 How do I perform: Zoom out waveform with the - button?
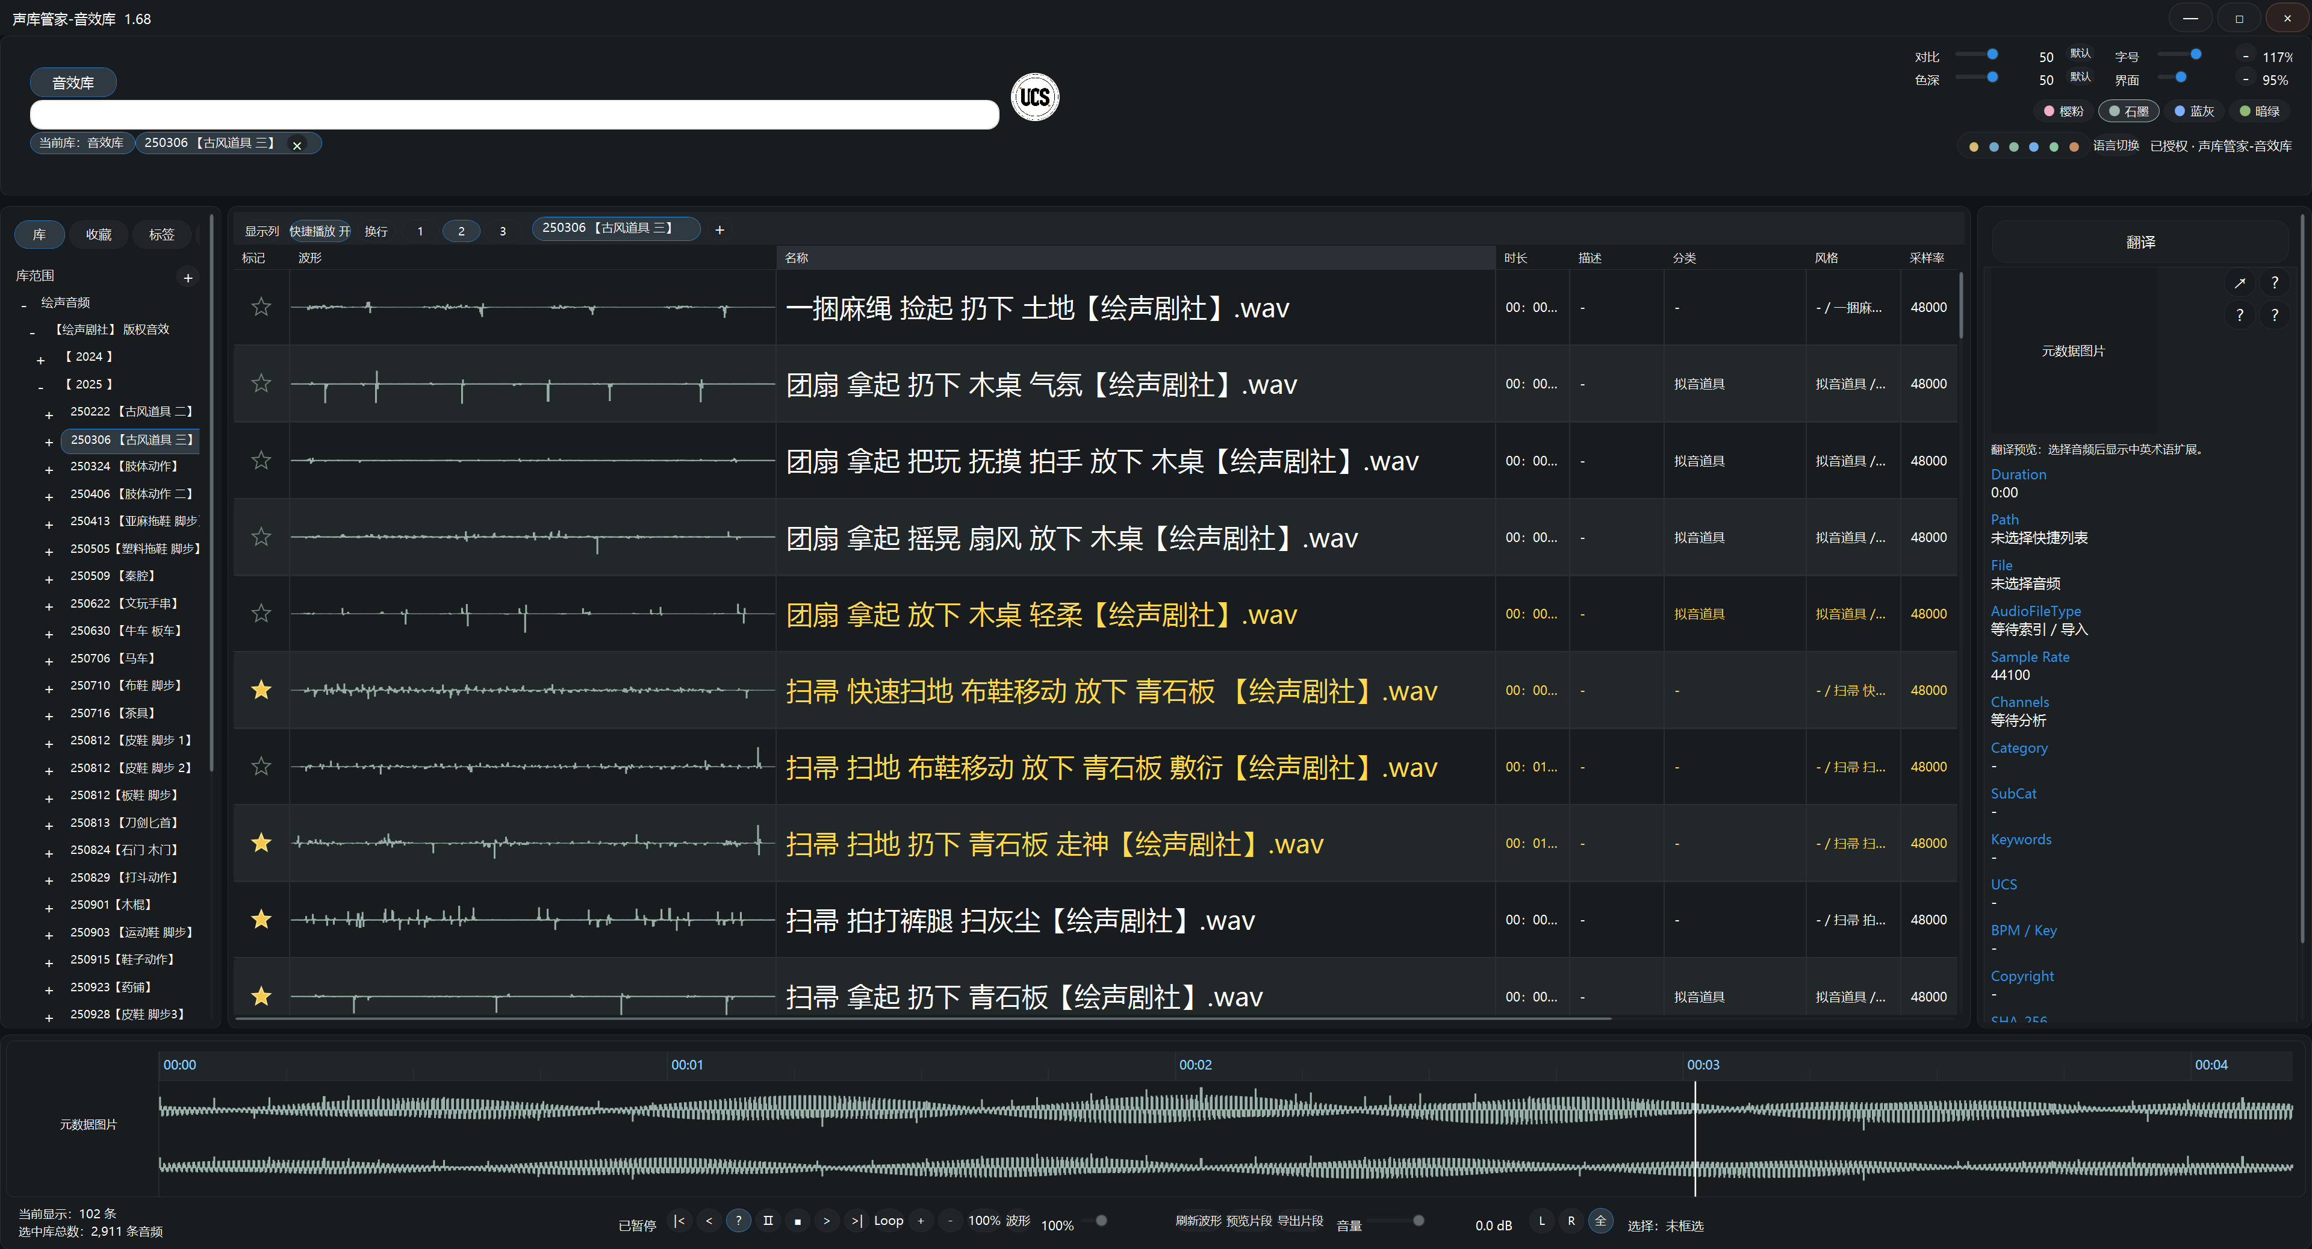coord(951,1221)
